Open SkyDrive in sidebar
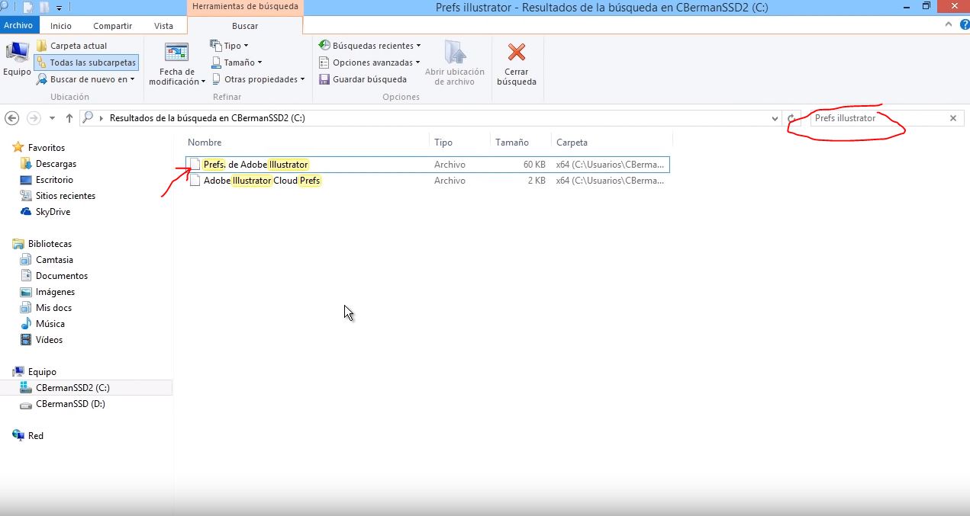The height and width of the screenshot is (516, 970). [53, 212]
